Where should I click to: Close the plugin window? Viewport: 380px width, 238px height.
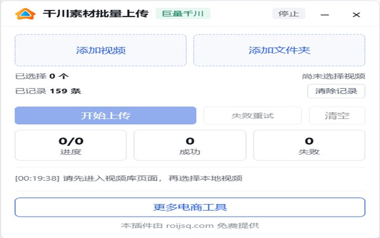(356, 15)
